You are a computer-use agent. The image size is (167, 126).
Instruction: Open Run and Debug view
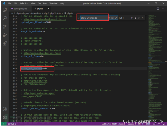[x=5, y=35]
